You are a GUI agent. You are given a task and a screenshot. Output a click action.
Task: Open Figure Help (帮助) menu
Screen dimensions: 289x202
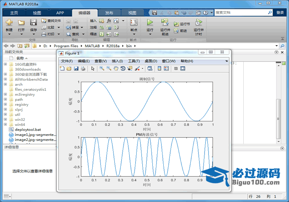click(x=187, y=61)
